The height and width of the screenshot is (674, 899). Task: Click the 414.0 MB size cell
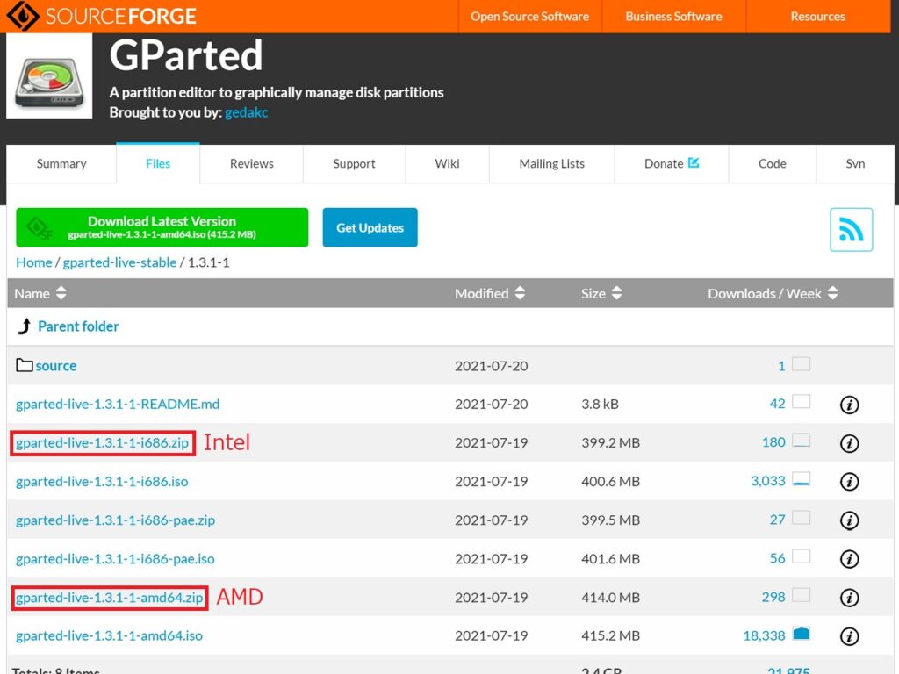point(611,598)
